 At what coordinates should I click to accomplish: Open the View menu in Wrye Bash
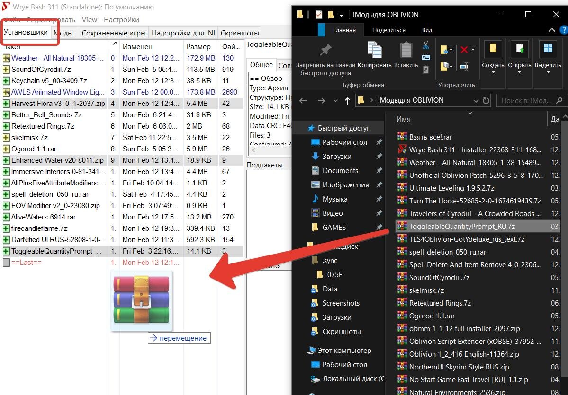(89, 19)
